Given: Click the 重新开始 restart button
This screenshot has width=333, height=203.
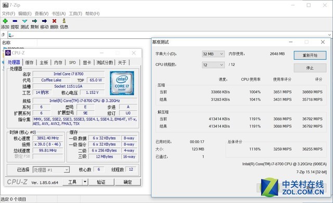Looking at the screenshot, I should [310, 56].
